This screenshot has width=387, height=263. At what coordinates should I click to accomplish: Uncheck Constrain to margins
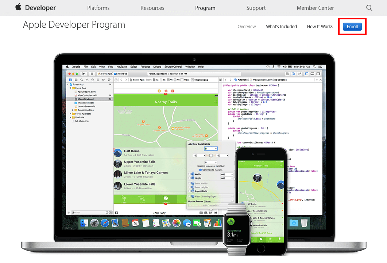[200, 170]
